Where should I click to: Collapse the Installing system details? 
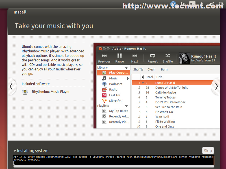[x=15, y=151]
